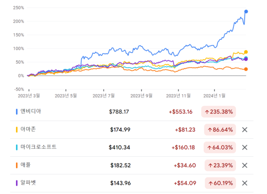The width and height of the screenshot is (267, 194).
Task: Click the 23.39% gain badge for 애플
Action: (220, 166)
